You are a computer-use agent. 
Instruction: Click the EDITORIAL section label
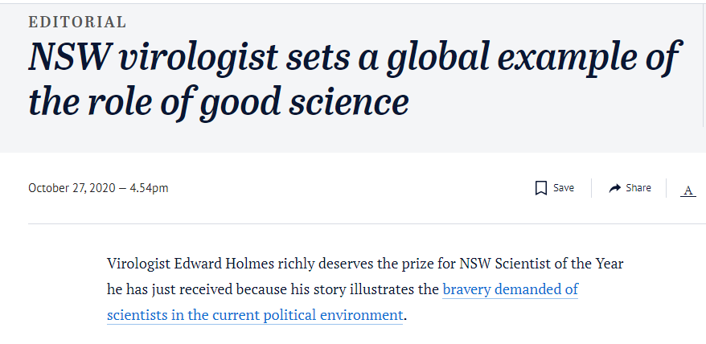77,22
